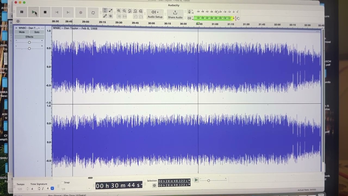348x196 pixels.
Task: Stop playback with the Stop button
Action: tap(45, 12)
